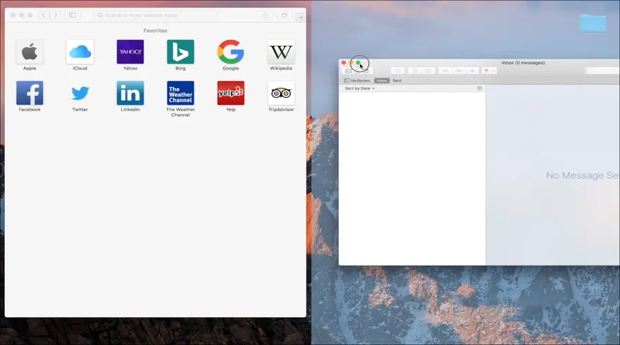
Task: Click the Wikipedia favorite icon
Action: point(281,52)
